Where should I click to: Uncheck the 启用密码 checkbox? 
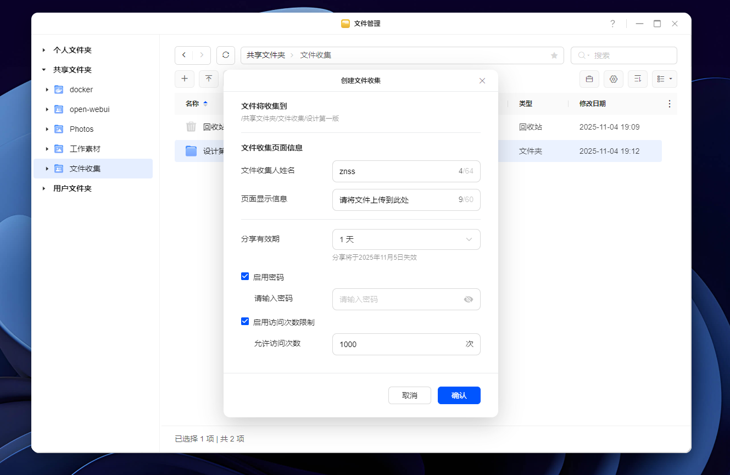click(x=246, y=276)
